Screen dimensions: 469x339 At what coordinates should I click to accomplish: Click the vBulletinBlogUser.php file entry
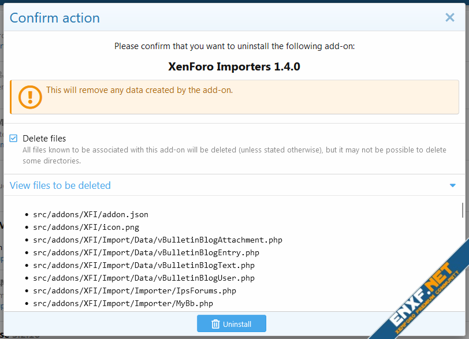pyautogui.click(x=144, y=278)
